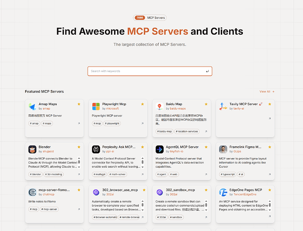Click the star on Perplexity Ask MCP card
The height and width of the screenshot is (231, 303).
point(142,147)
